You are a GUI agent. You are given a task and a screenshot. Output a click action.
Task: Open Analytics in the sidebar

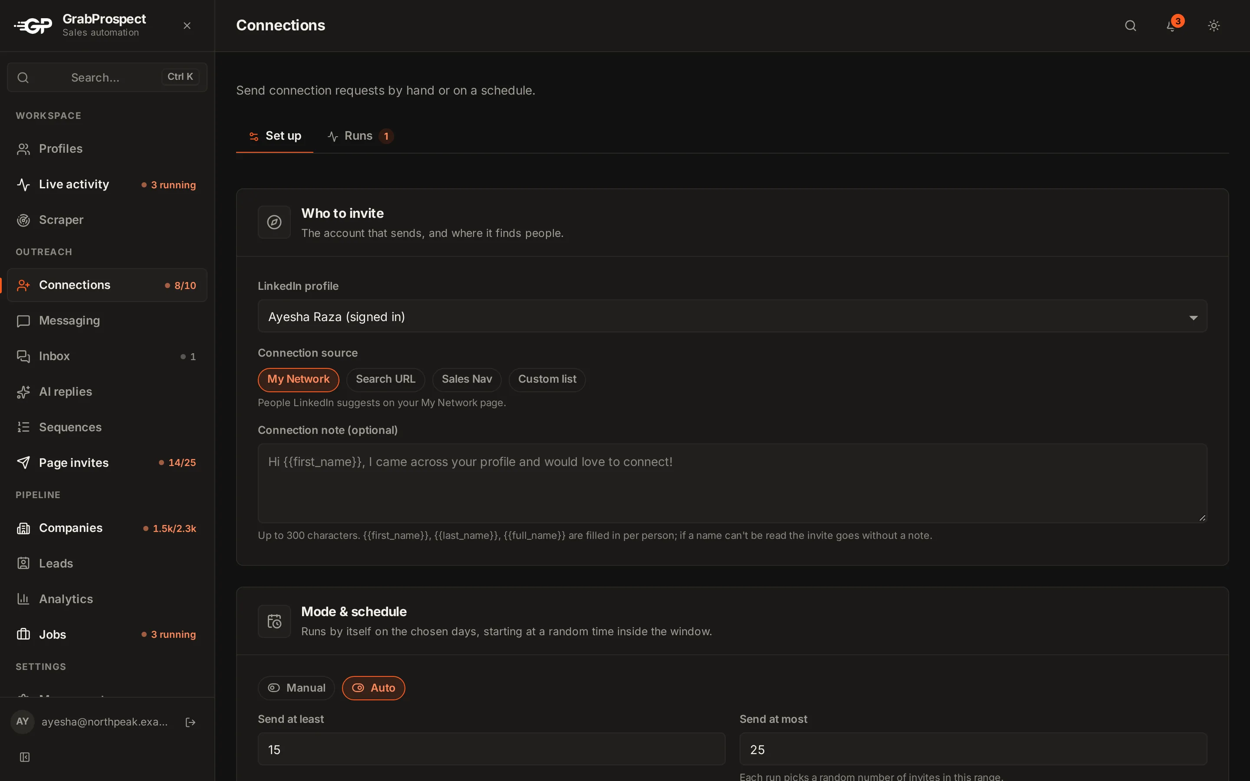click(x=107, y=599)
